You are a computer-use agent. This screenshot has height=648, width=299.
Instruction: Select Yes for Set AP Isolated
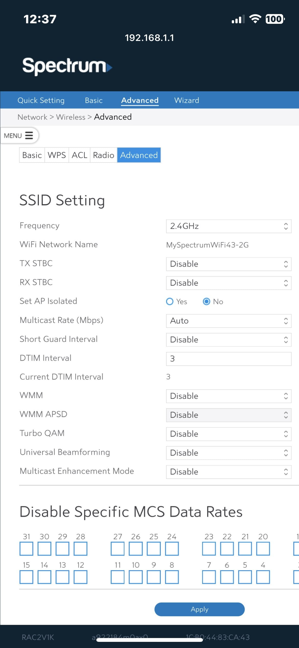pos(170,301)
